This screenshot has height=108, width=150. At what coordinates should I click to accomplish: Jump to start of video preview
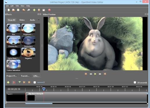coord(86,74)
